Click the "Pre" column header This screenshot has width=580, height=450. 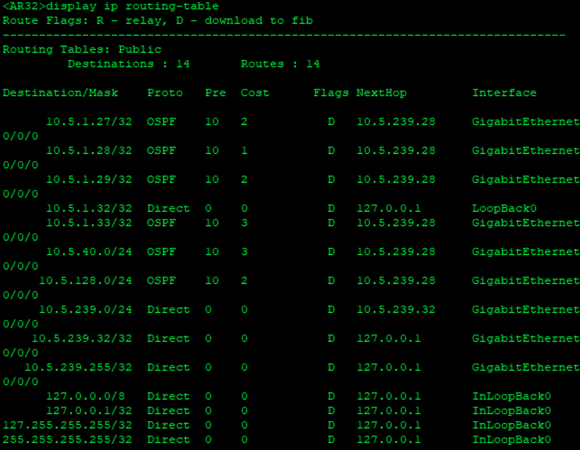[216, 92]
